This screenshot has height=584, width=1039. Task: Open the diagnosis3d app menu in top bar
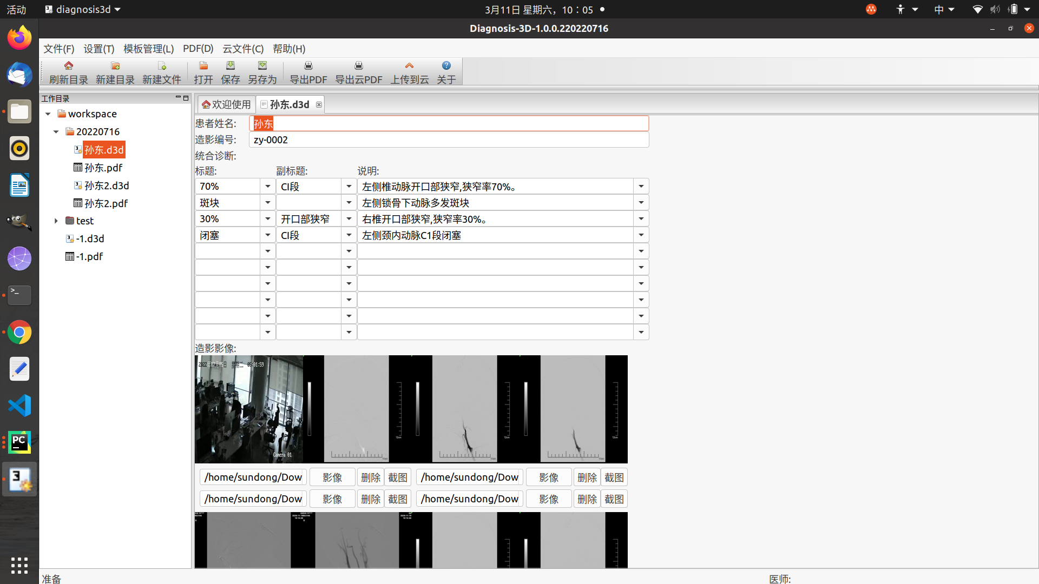(x=83, y=10)
